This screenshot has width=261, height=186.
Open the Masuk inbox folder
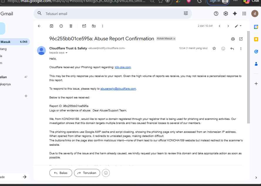point(15,42)
